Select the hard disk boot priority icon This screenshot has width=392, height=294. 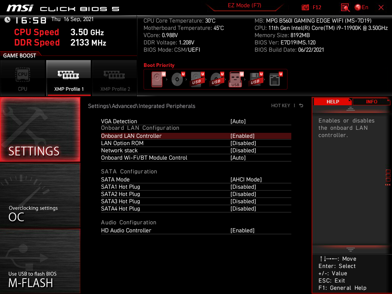click(157, 79)
